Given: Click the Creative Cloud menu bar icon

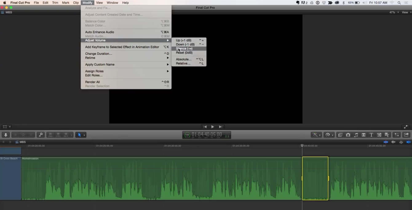Looking at the screenshot, I should (x=337, y=2).
